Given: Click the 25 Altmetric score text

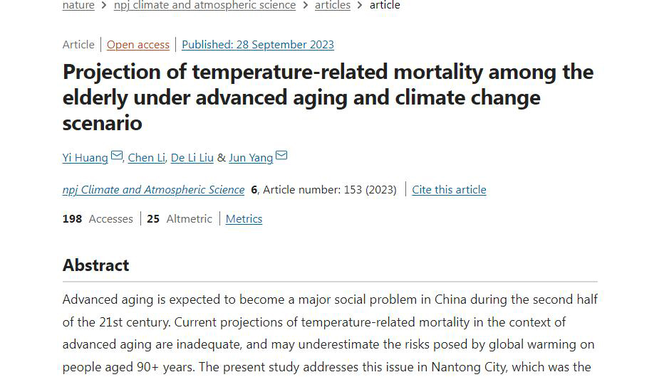Looking at the screenshot, I should 180,219.
